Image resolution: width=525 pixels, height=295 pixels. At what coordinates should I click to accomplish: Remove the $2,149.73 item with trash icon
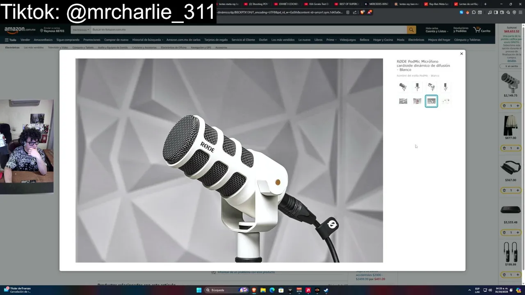pyautogui.click(x=504, y=106)
